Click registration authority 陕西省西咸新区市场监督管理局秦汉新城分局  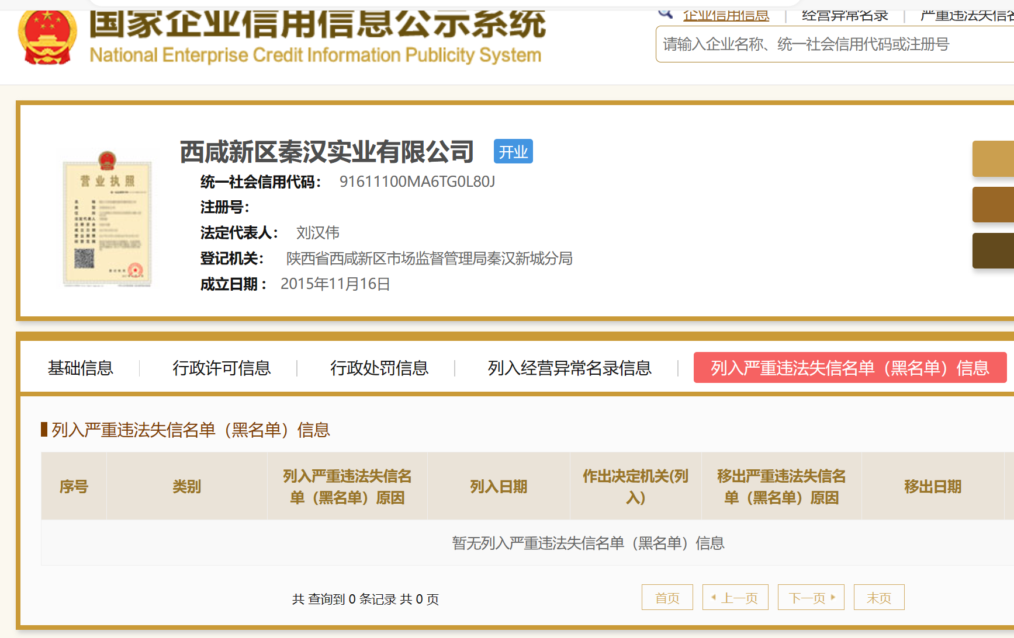pos(429,259)
